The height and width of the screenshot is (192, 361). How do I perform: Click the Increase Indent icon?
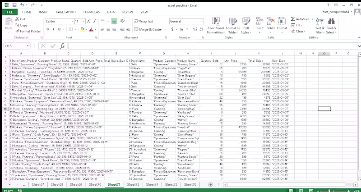(128, 29)
